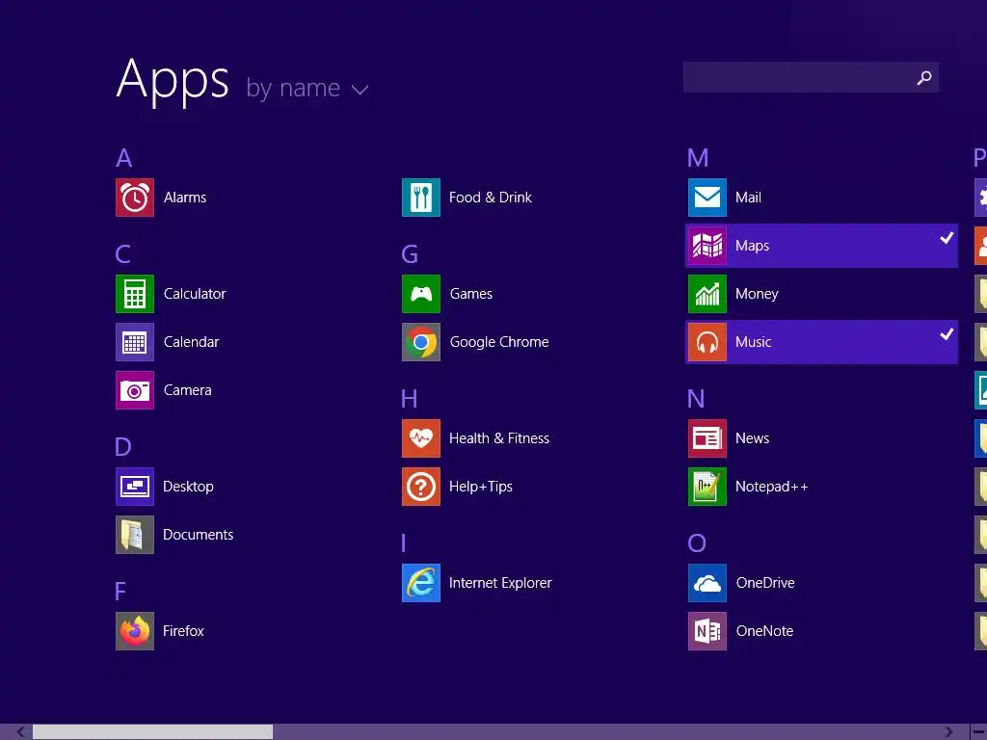This screenshot has width=987, height=740.
Task: Open the Food & Drink icon
Action: coord(421,198)
